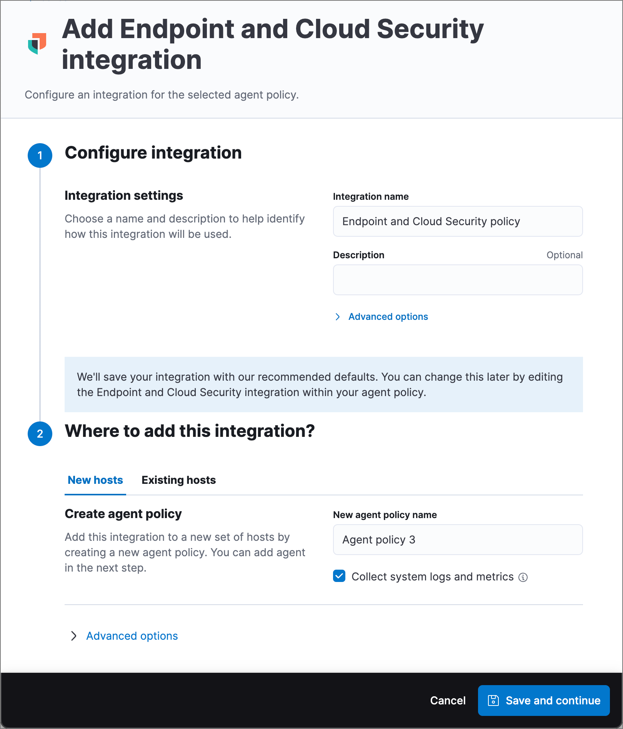623x729 pixels.
Task: Select the New hosts tab
Action: (x=95, y=480)
